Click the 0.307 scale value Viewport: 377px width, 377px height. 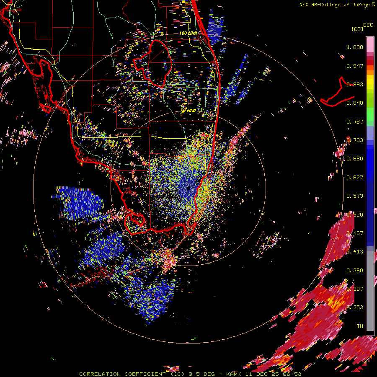[355, 289]
